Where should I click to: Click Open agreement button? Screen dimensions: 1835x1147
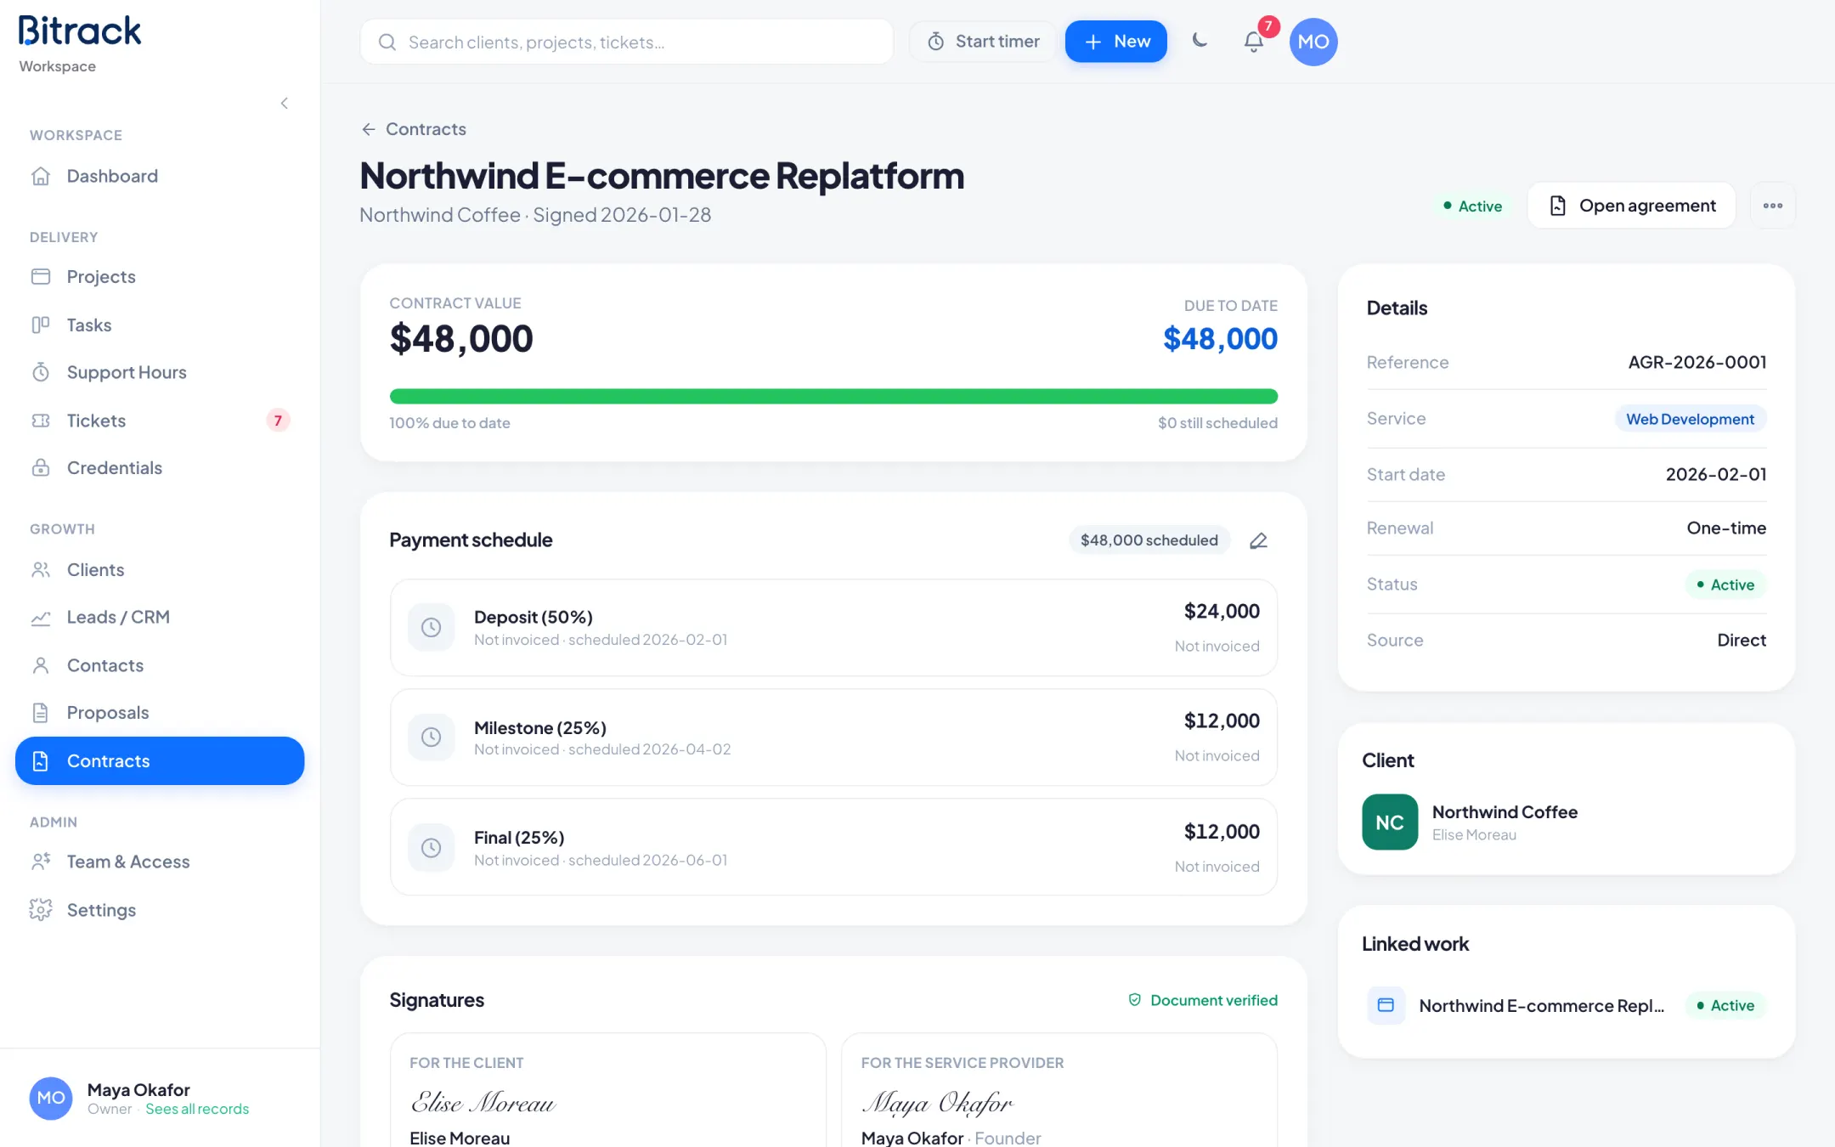[1631, 206]
